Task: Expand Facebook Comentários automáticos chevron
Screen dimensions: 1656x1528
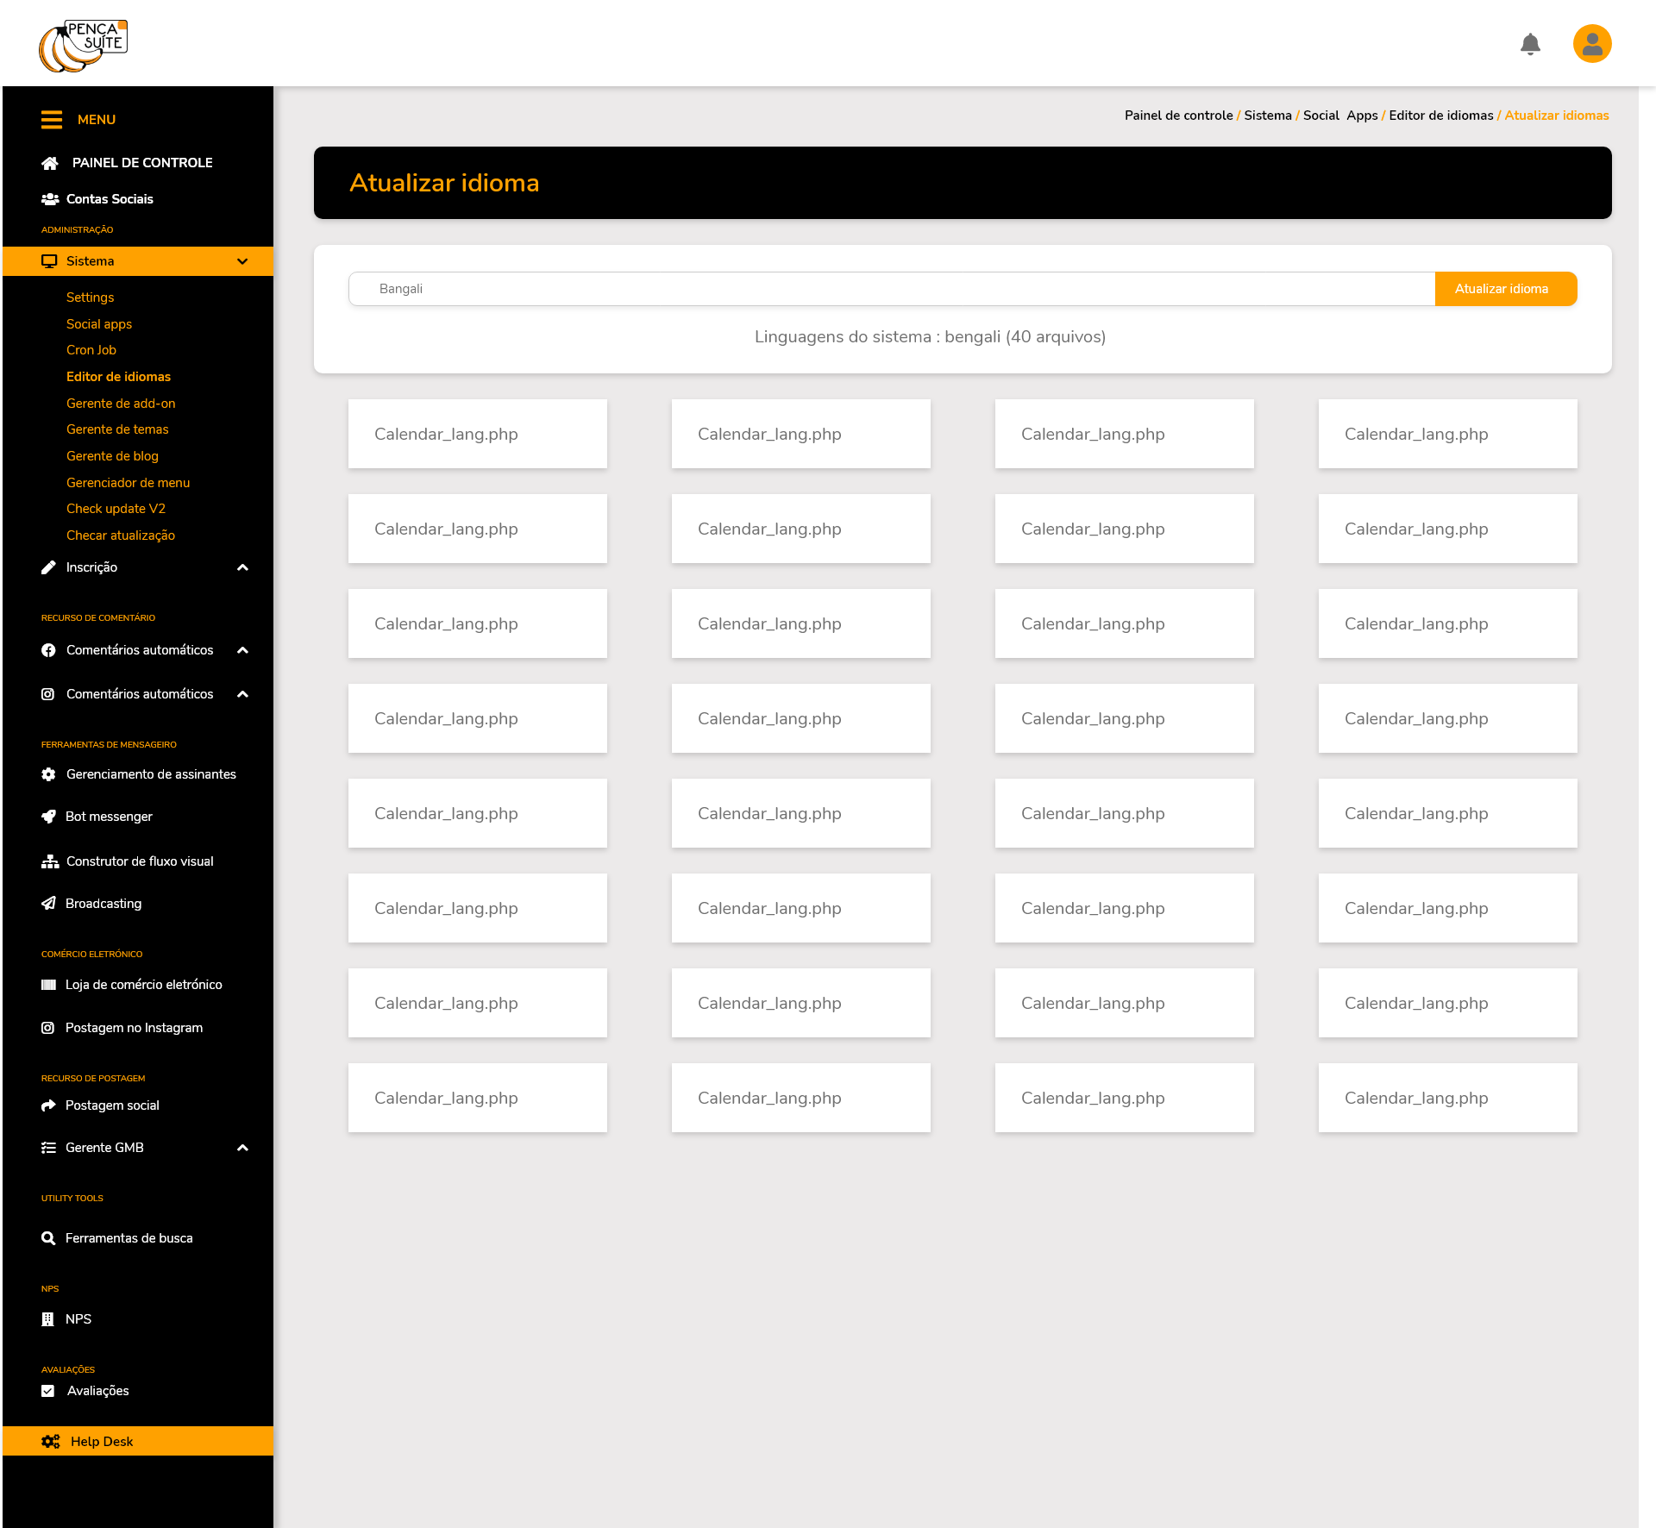Action: tap(242, 650)
